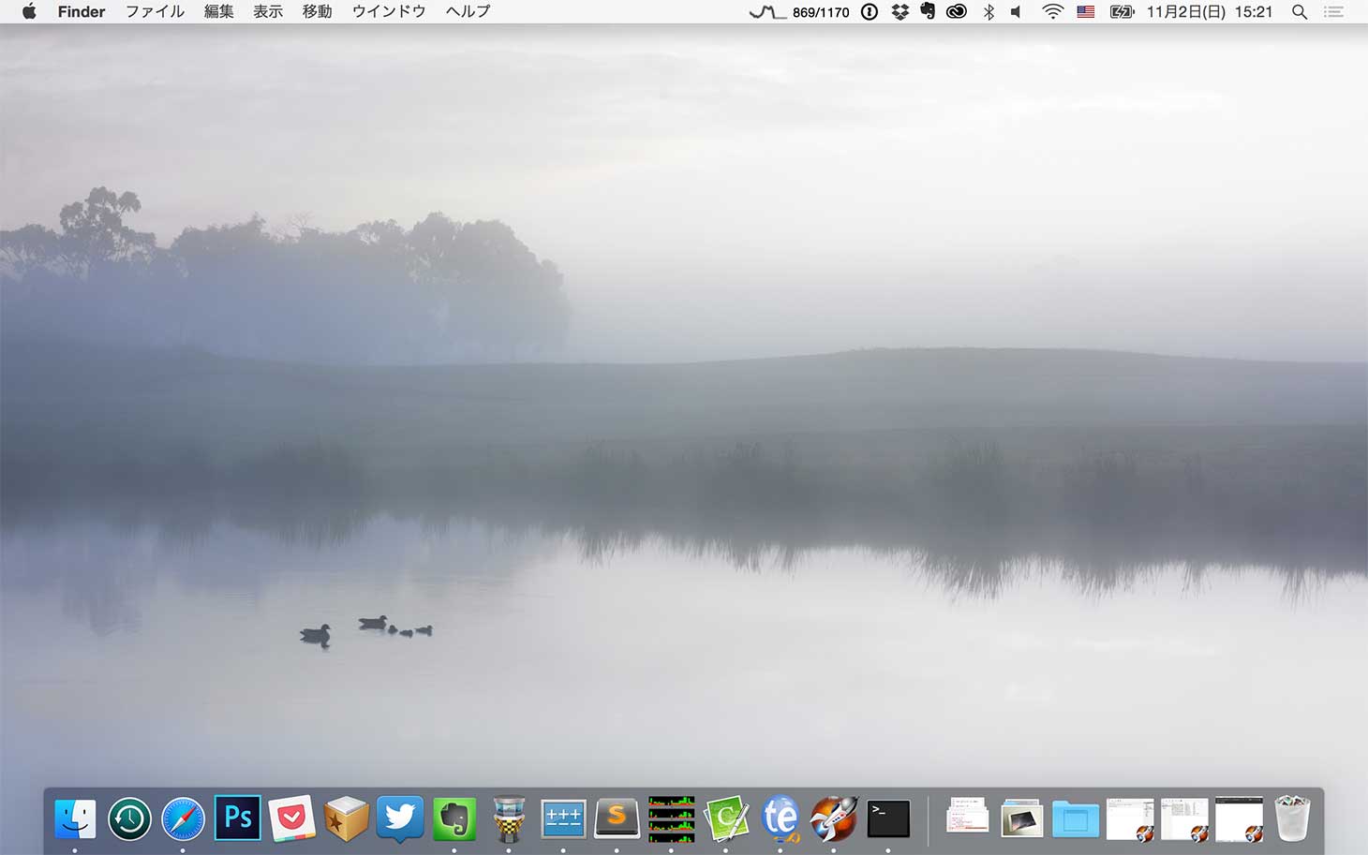This screenshot has height=855, width=1368.
Task: Expand the photo pictures stack in the Dock
Action: [1021, 819]
